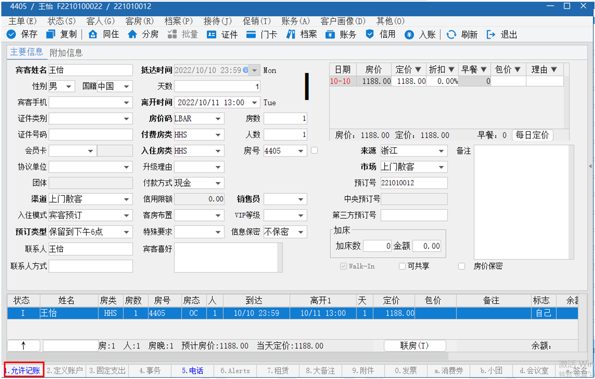The height and width of the screenshot is (379, 595).
Task: Click the 门卡 key card toolbar icon
Action: click(x=251, y=34)
